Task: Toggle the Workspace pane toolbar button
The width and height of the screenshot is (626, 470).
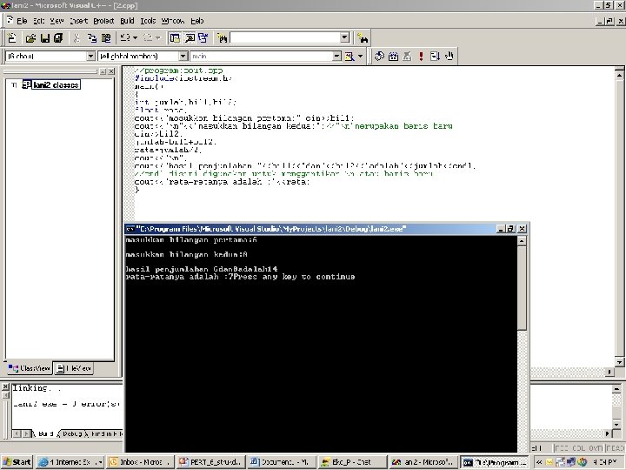Action: 175,38
